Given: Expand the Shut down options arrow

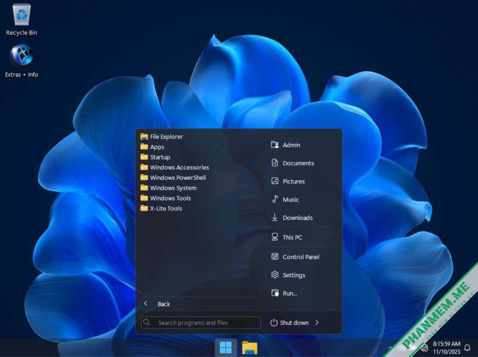Looking at the screenshot, I should [317, 322].
